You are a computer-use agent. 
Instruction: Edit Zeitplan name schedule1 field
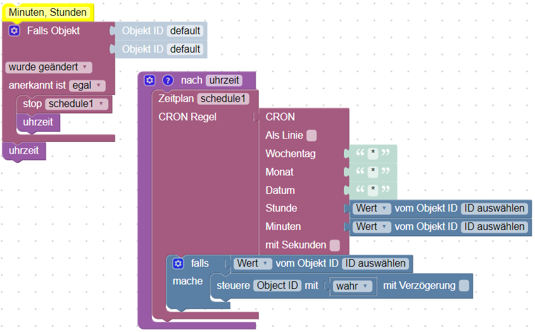pos(223,99)
